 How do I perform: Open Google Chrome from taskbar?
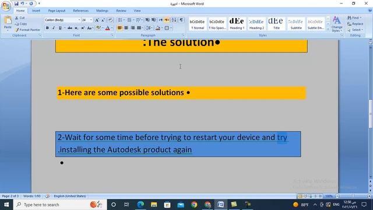[x=194, y=205]
